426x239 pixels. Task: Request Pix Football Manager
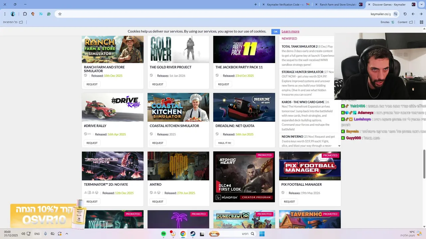(289, 201)
